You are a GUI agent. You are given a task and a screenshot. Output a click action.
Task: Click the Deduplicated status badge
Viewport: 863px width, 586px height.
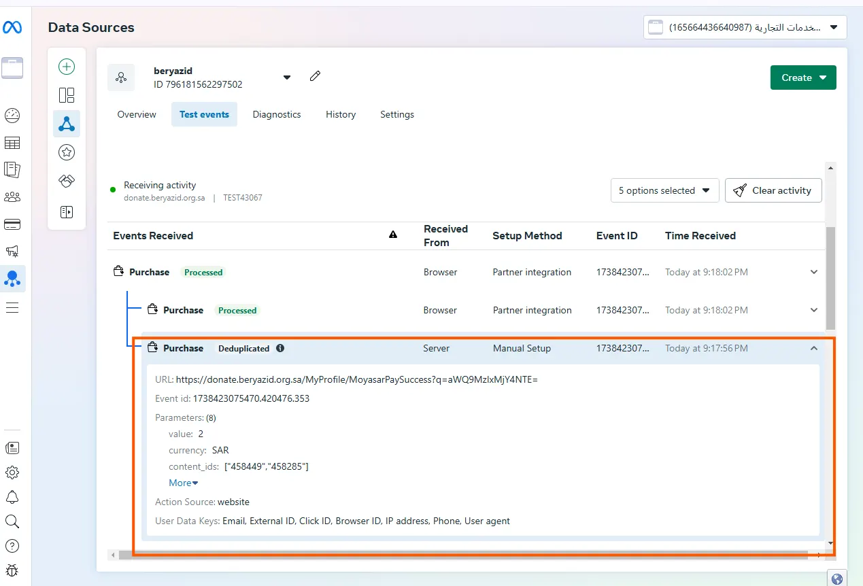click(x=243, y=348)
